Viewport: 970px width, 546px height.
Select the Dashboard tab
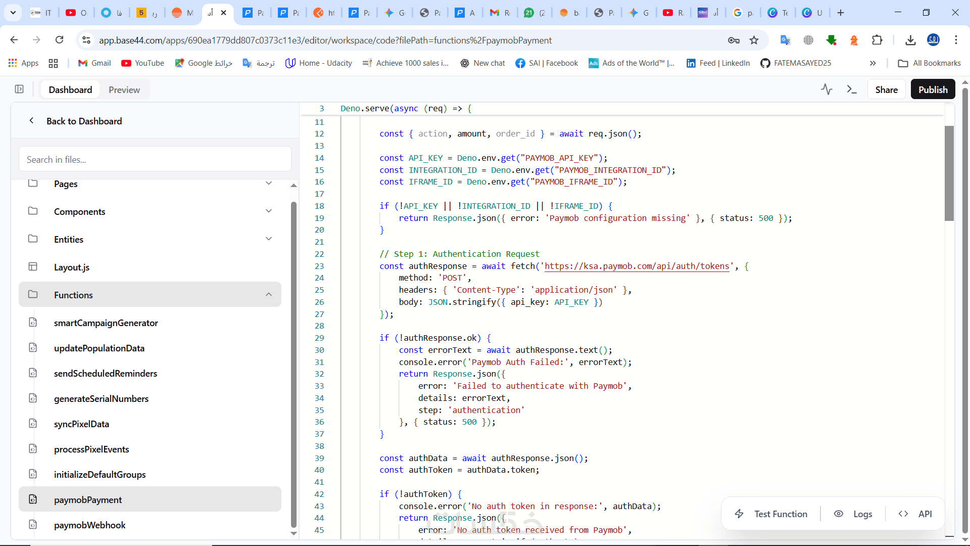(70, 89)
